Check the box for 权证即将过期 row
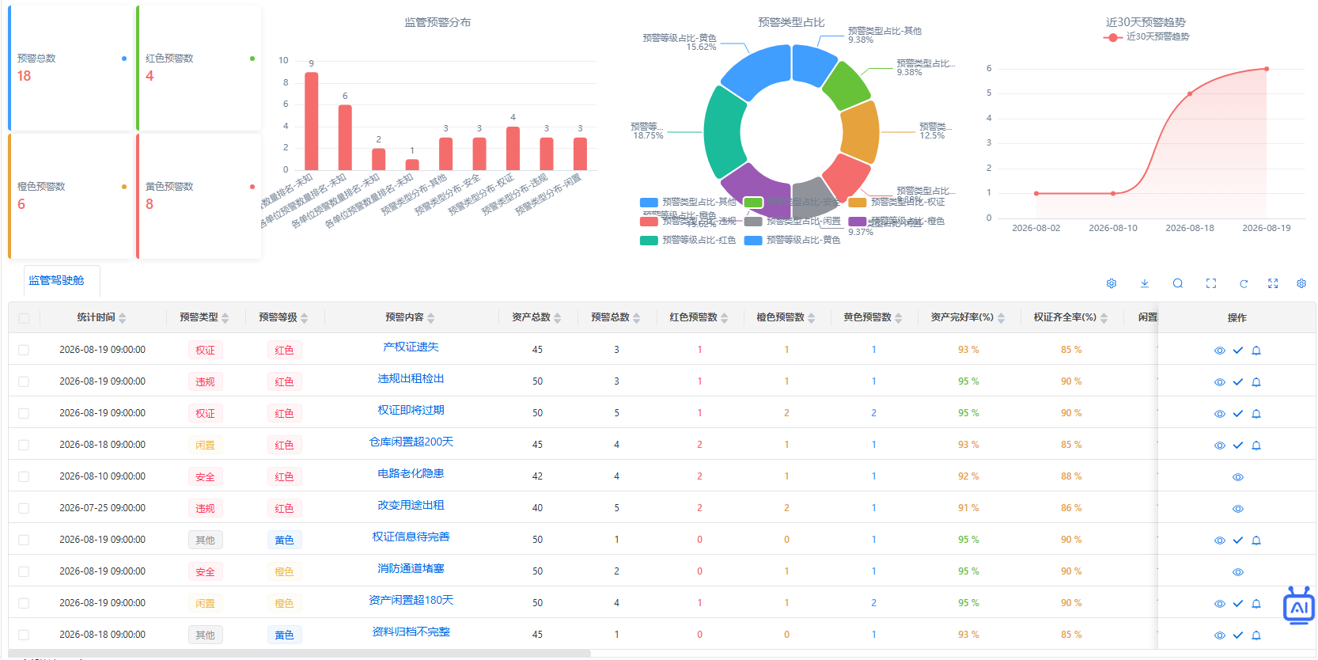This screenshot has width=1318, height=660. (x=24, y=413)
